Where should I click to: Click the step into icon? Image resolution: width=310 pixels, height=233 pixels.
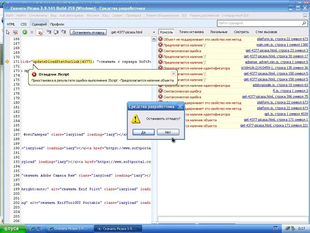pos(49,32)
